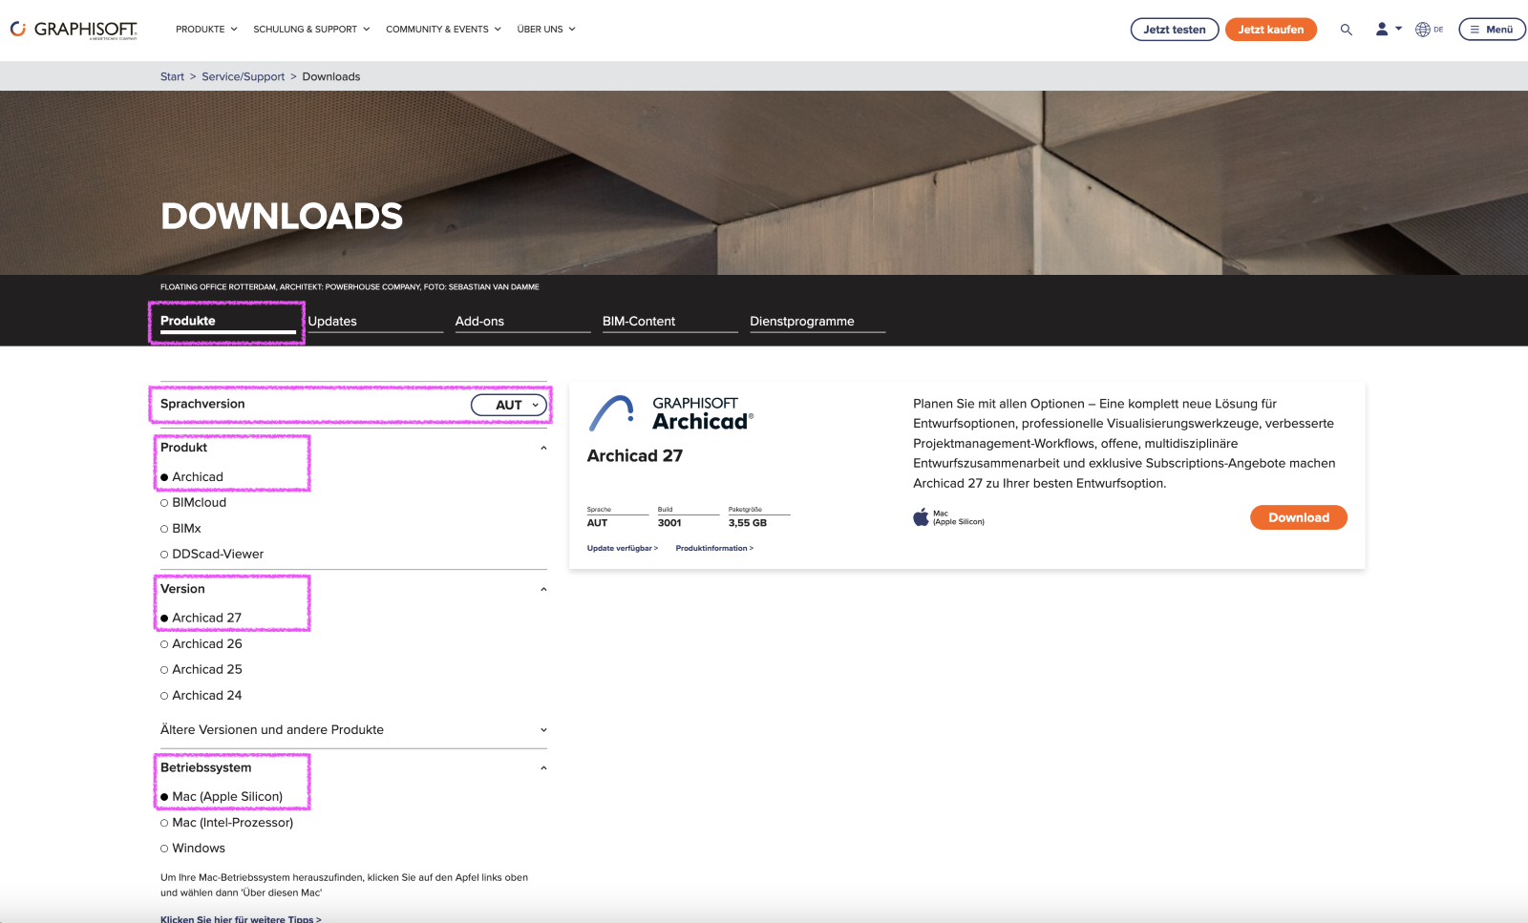
Task: Select the BIMx product radio option
Action: click(180, 529)
